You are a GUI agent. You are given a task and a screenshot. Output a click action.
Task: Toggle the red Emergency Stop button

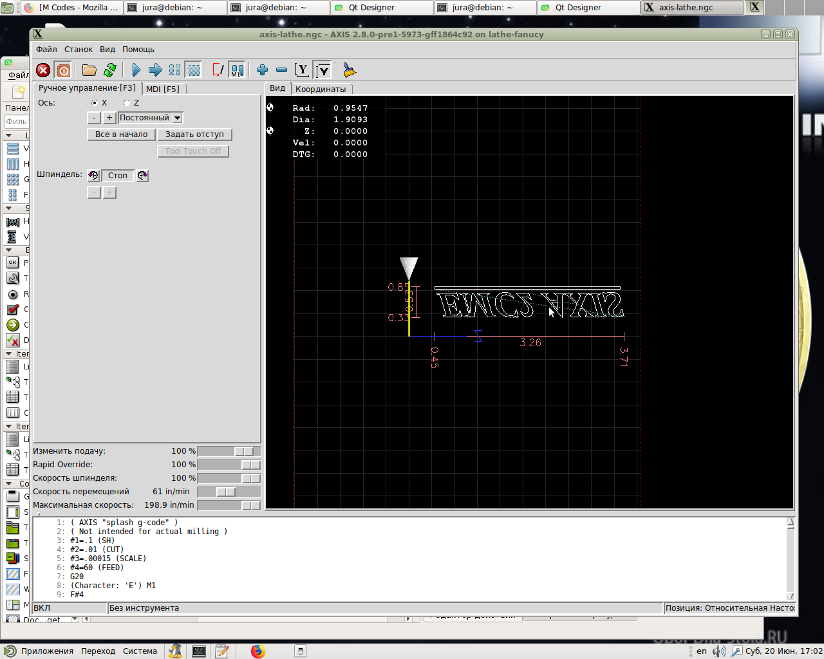pyautogui.click(x=43, y=70)
